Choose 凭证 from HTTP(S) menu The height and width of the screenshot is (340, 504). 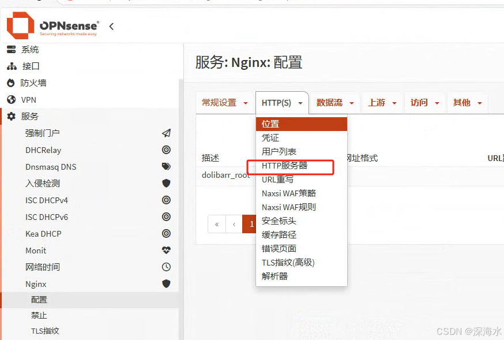tap(302, 137)
